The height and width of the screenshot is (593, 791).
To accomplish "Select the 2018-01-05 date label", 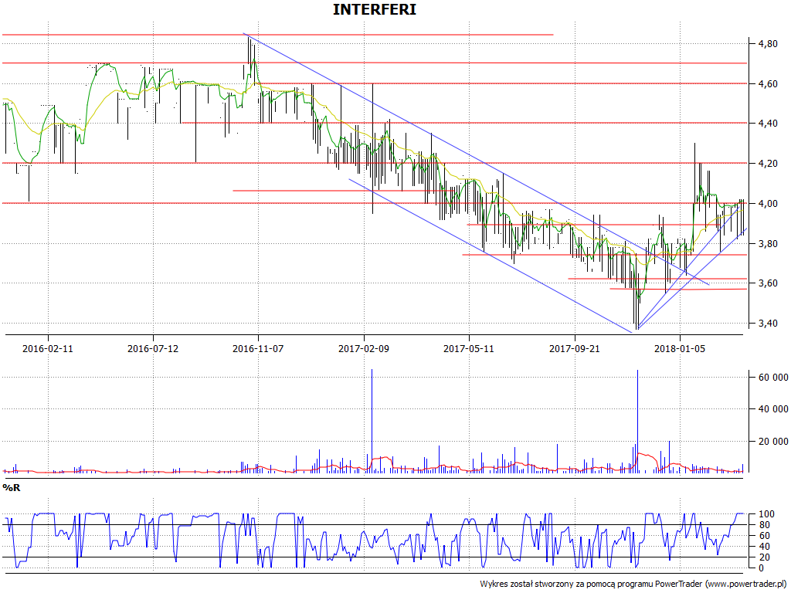I will (680, 348).
